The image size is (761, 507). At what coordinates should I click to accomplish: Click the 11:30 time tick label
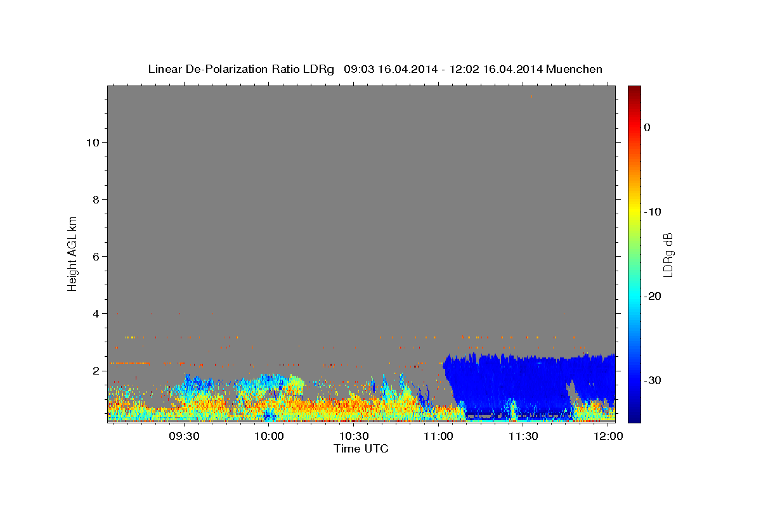click(524, 437)
